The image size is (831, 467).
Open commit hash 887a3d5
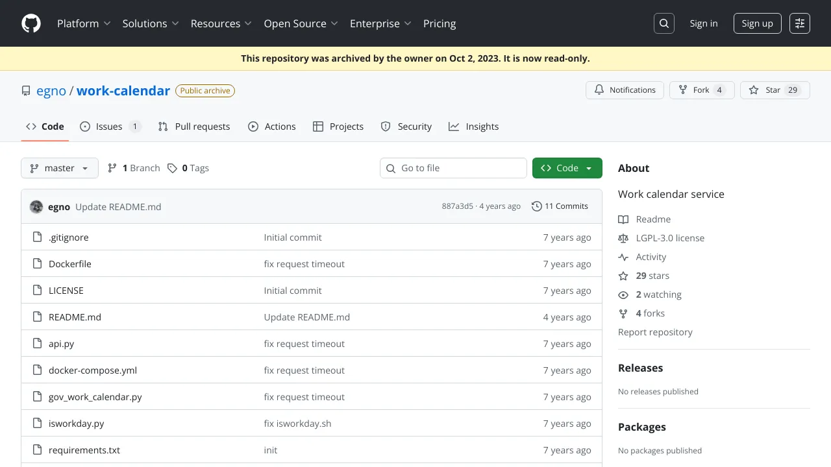point(458,206)
